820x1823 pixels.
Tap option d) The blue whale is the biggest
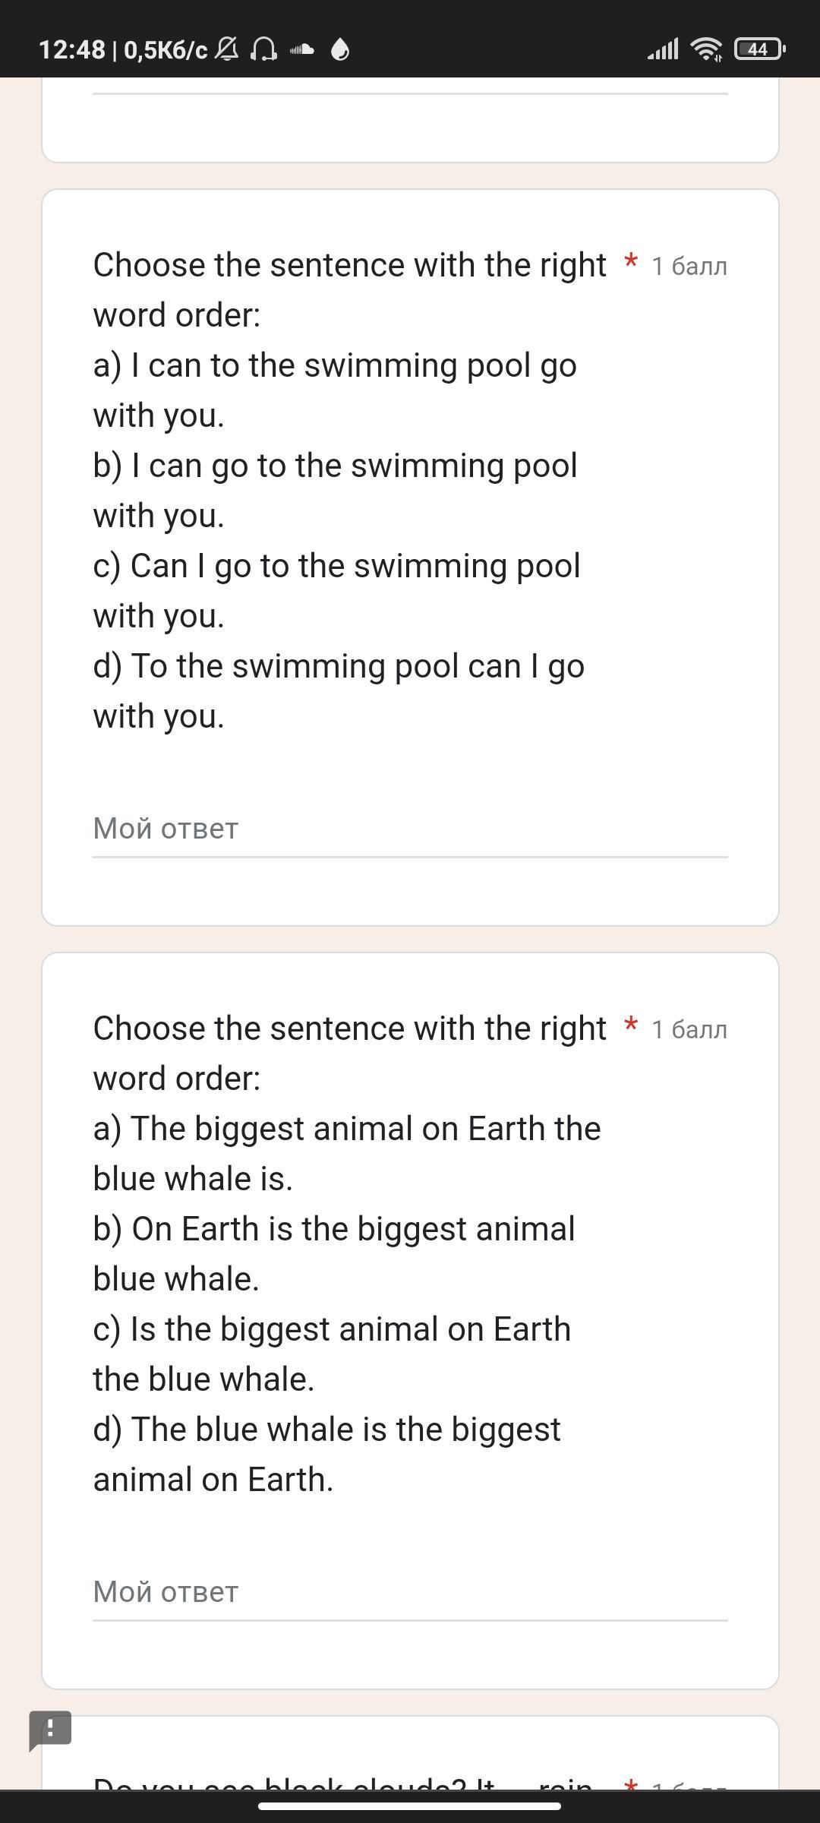326,1454
